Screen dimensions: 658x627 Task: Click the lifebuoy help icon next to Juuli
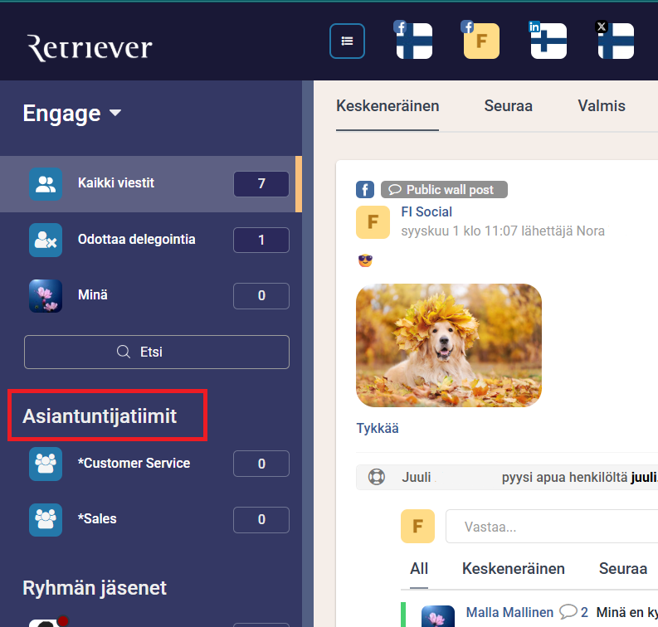click(377, 477)
